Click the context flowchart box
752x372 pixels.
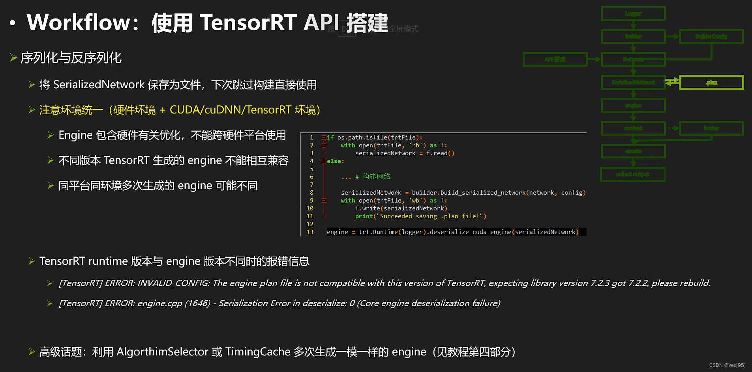(633, 128)
